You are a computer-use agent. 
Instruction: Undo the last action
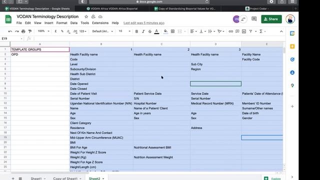tap(10, 31)
